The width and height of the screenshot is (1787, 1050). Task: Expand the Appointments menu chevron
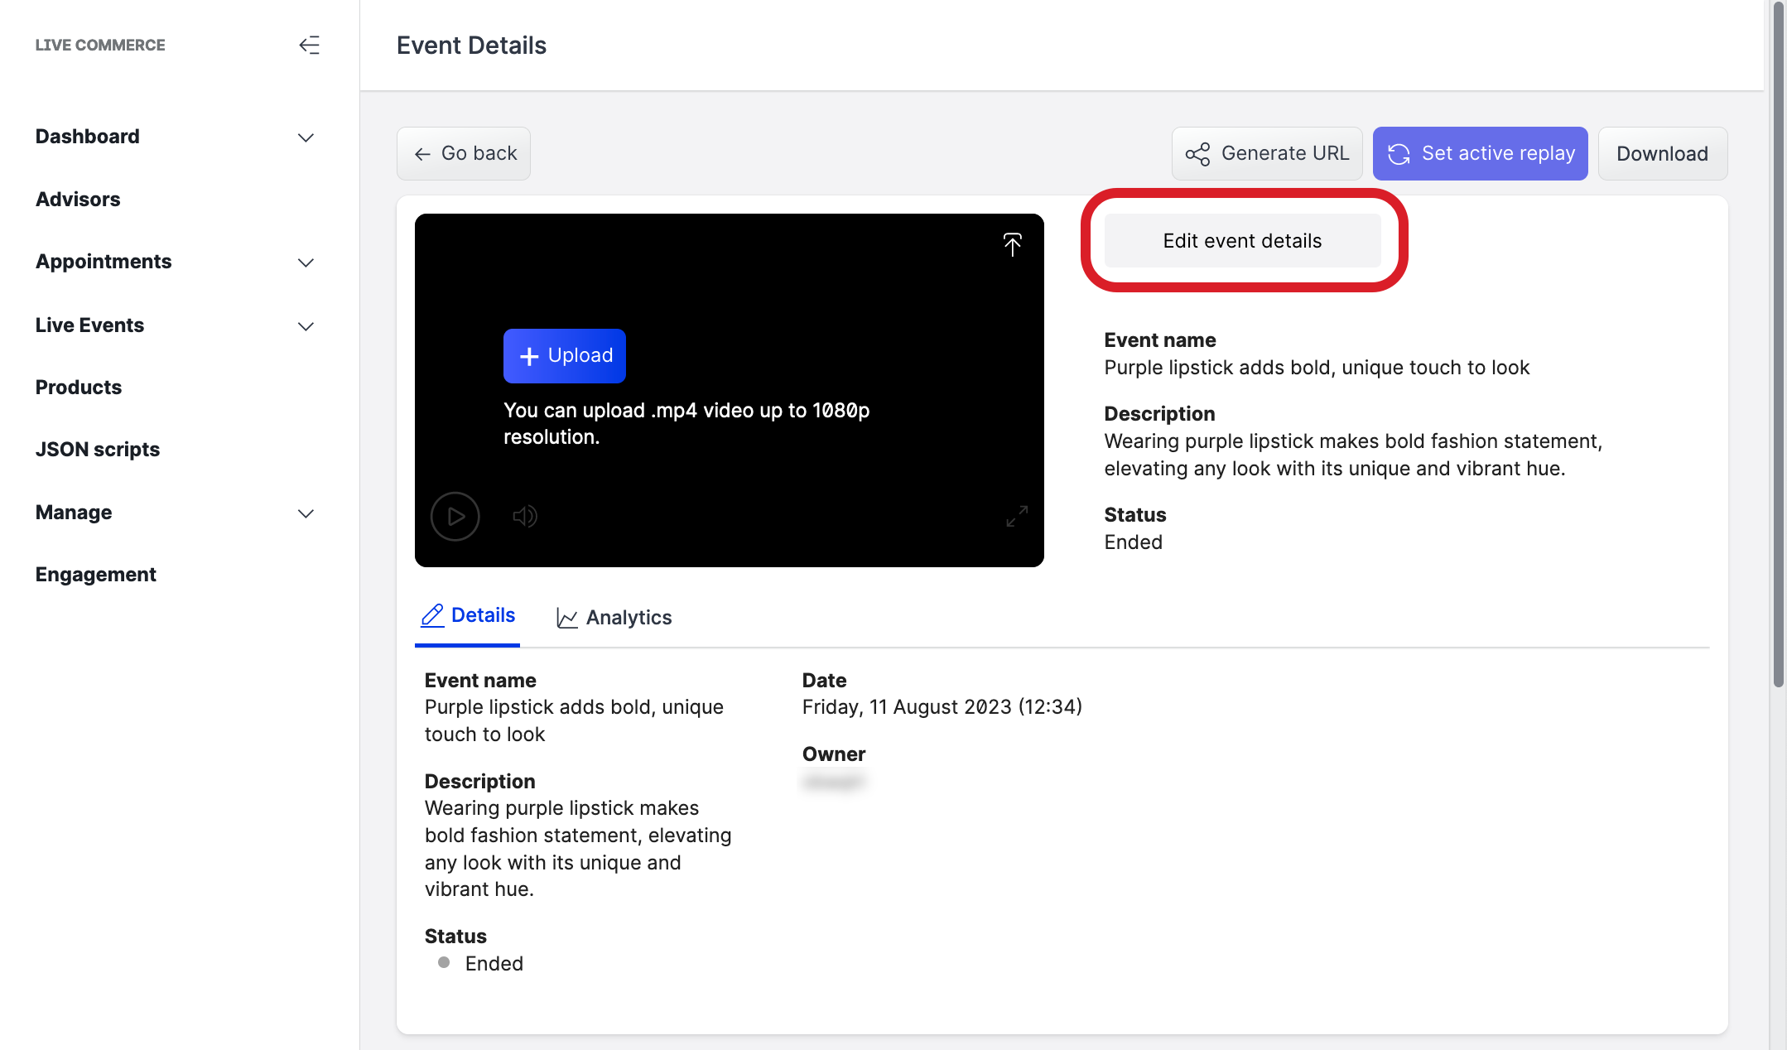point(306,262)
